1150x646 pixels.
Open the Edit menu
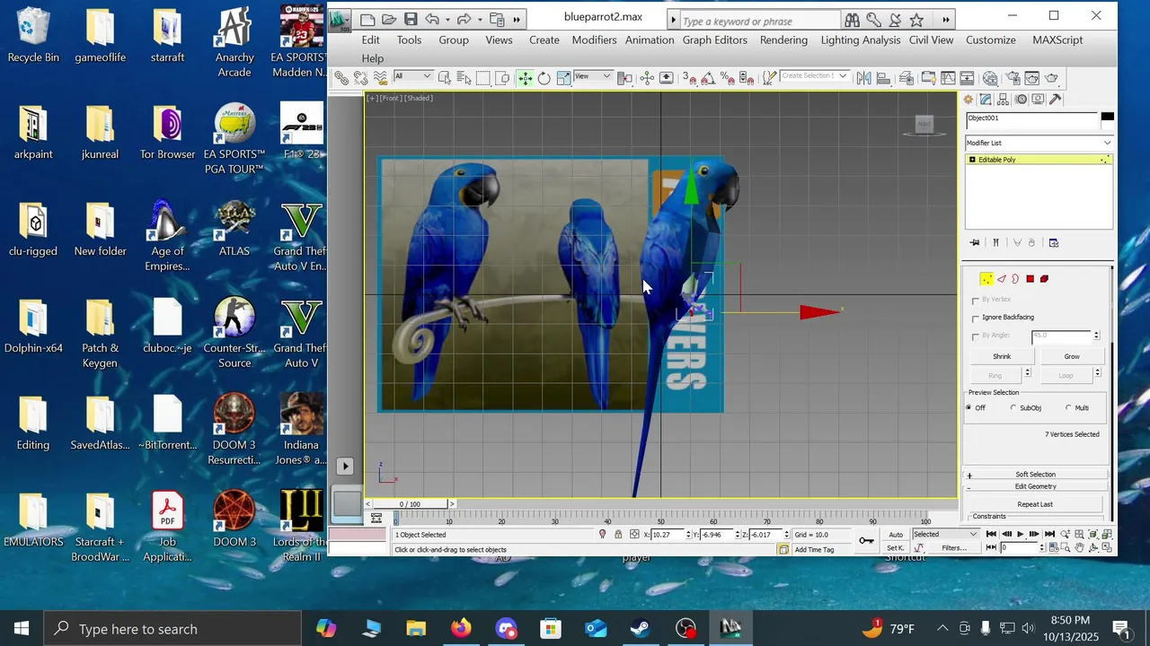pos(370,40)
